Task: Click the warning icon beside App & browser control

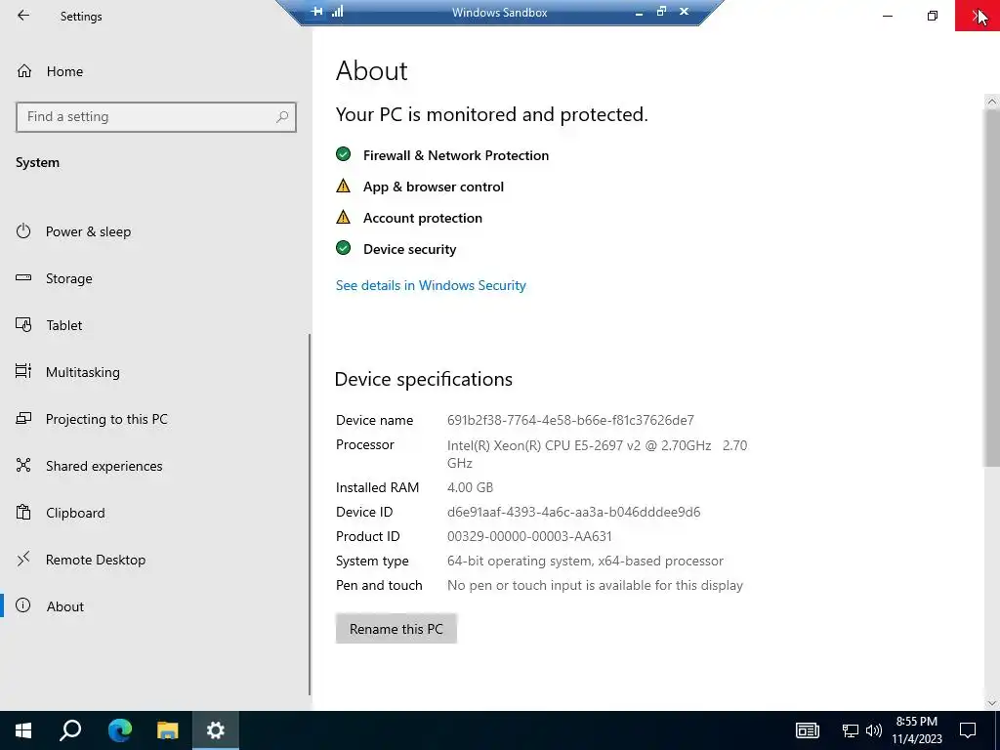Action: click(x=343, y=186)
